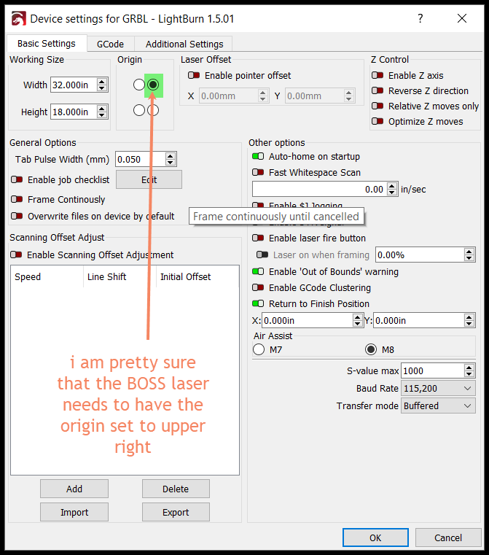
Task: Open the Transfer mode dropdown
Action: click(x=438, y=405)
